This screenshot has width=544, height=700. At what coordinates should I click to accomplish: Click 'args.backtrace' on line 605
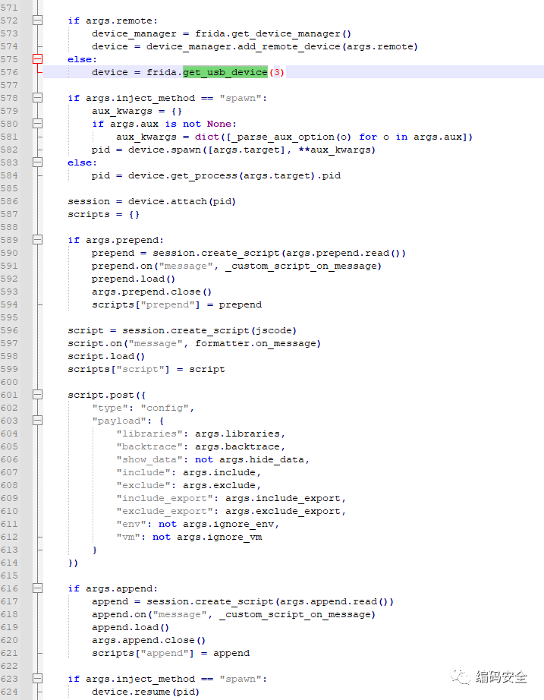pyautogui.click(x=237, y=447)
